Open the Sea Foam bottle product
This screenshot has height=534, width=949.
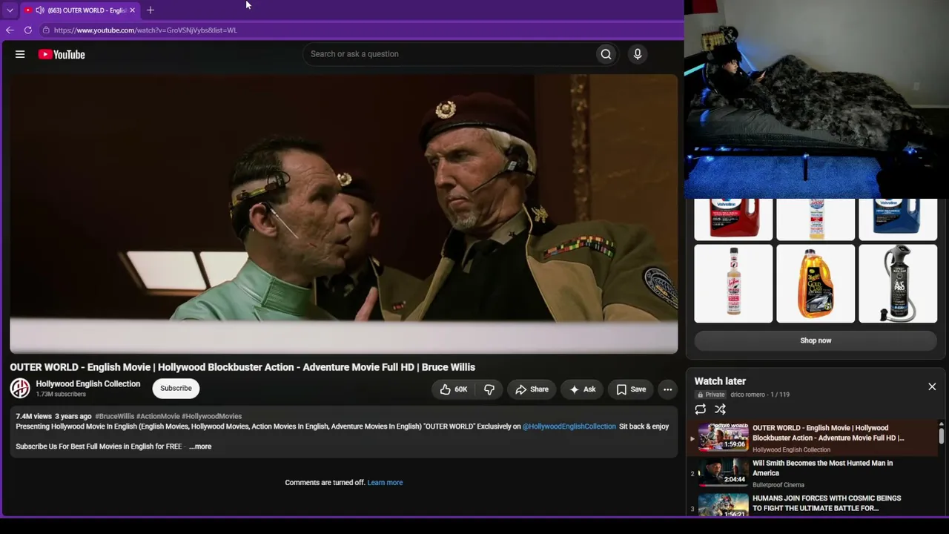[733, 284]
